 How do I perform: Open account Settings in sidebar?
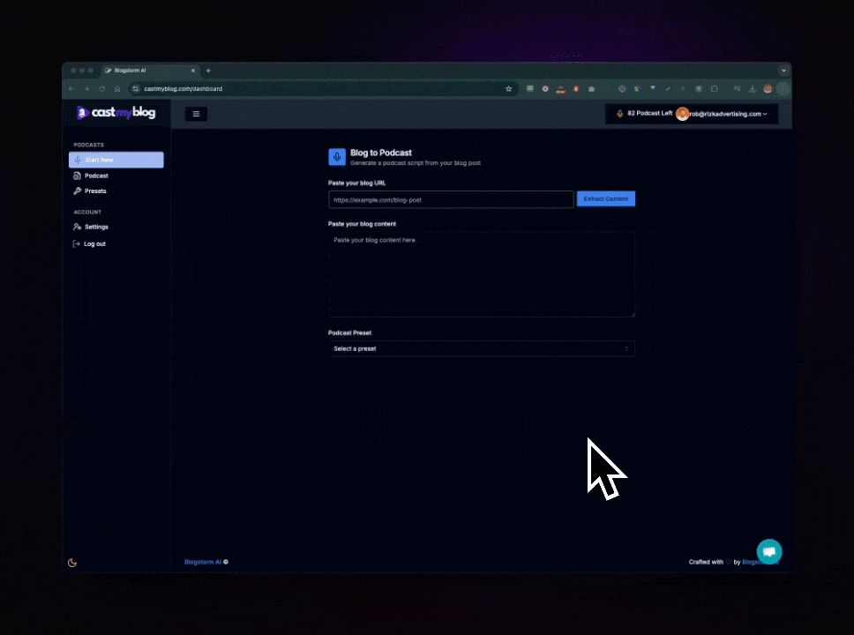[x=96, y=228]
